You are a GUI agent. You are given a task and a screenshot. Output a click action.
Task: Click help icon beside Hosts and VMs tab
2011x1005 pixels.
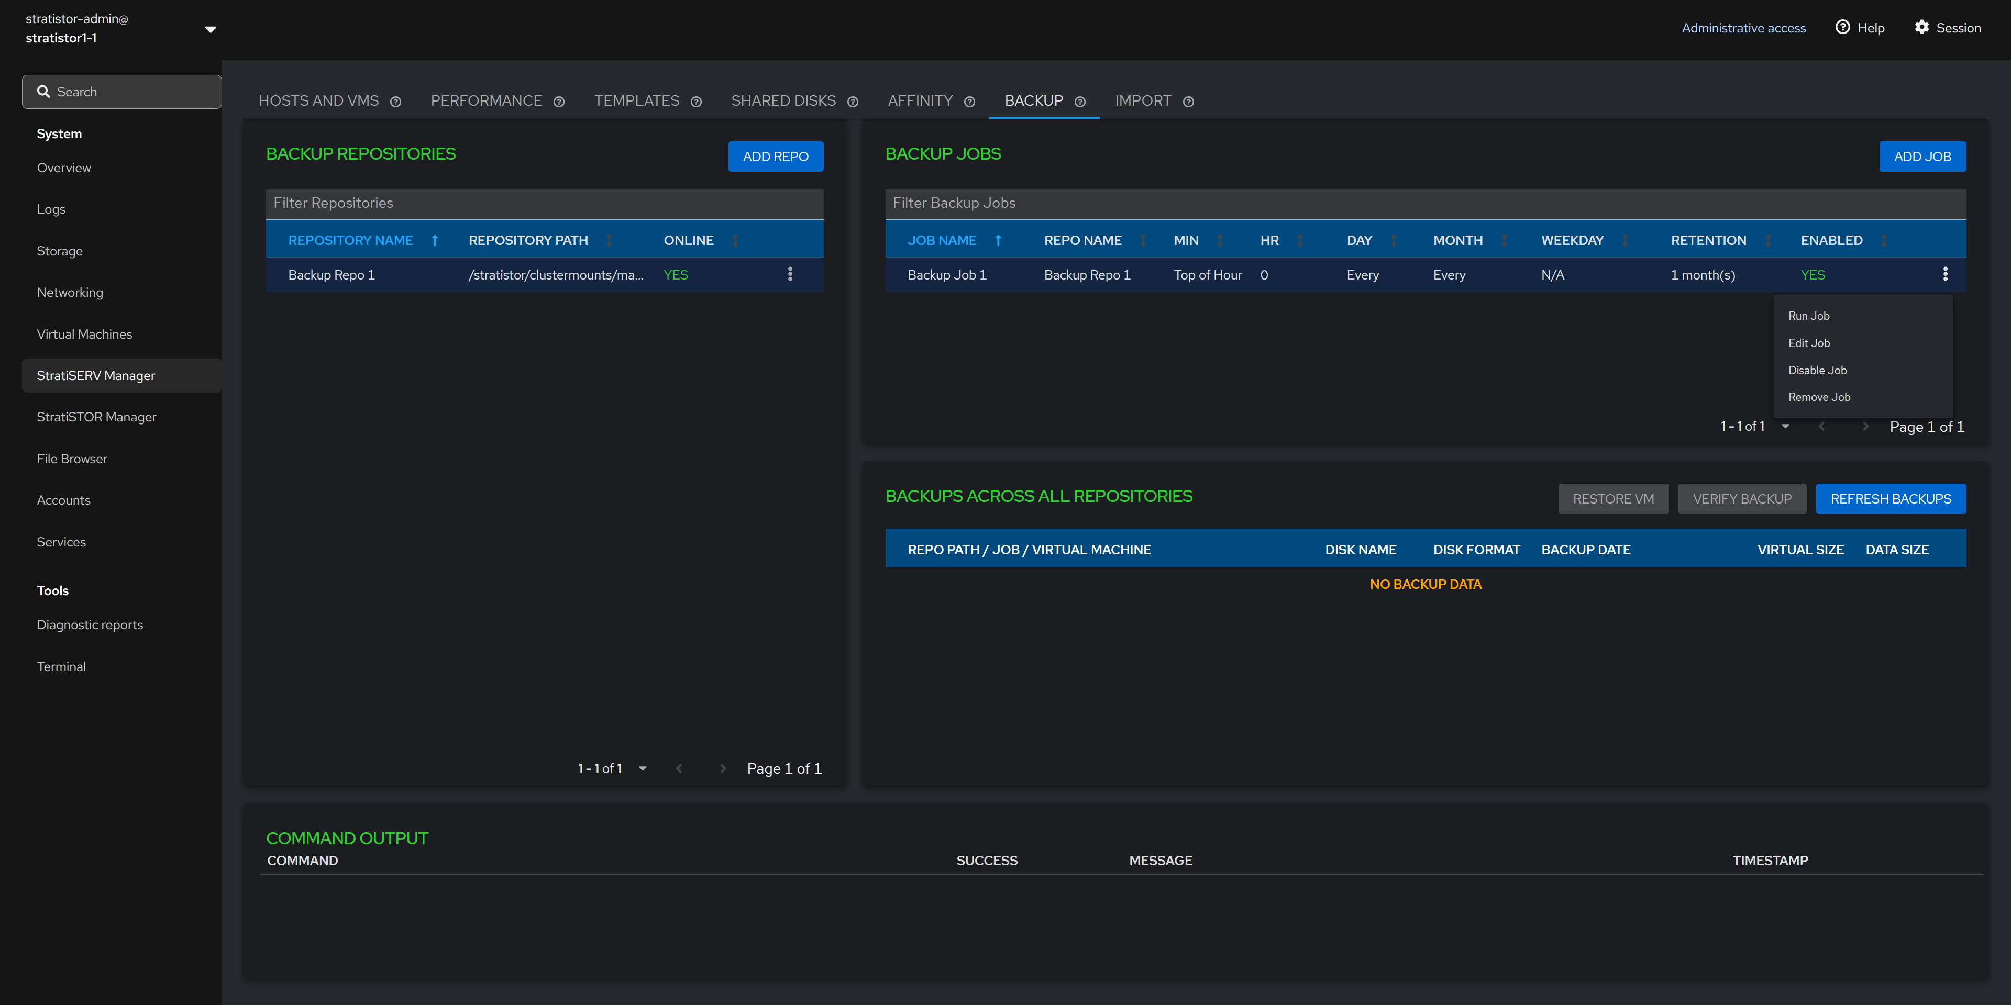[396, 102]
